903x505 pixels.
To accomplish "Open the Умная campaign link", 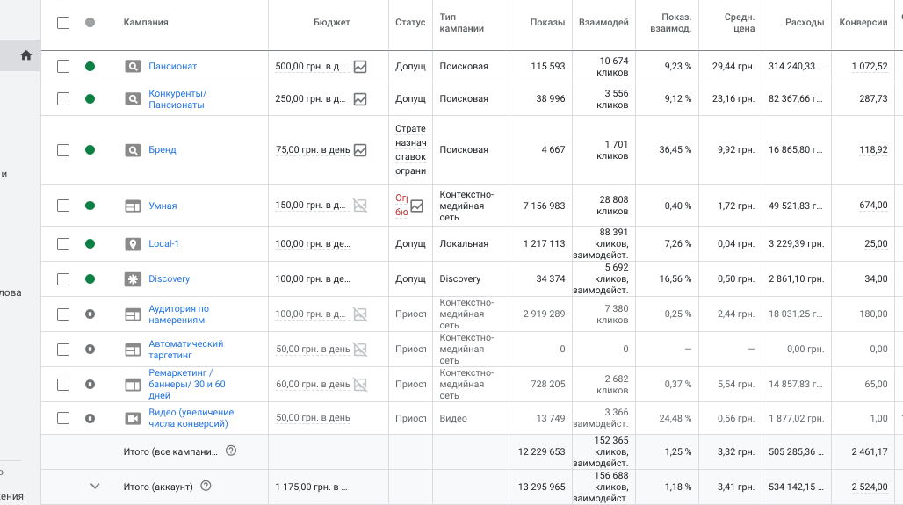I will (x=163, y=206).
